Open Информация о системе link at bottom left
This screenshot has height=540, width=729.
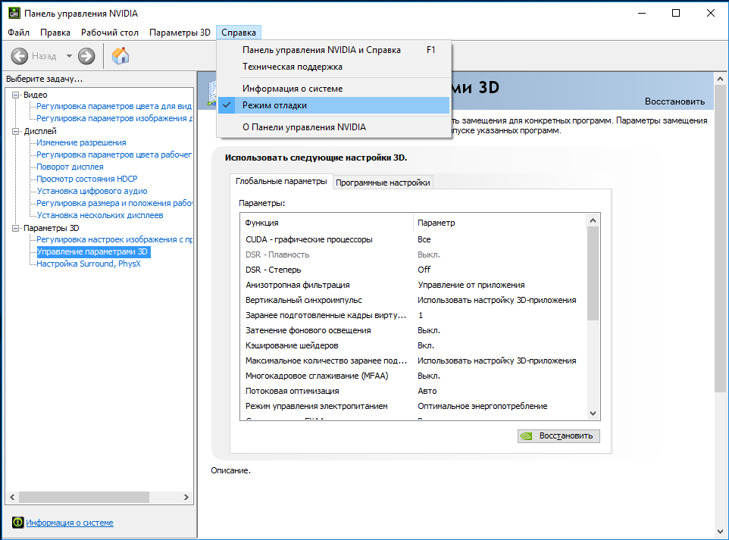[x=69, y=523]
